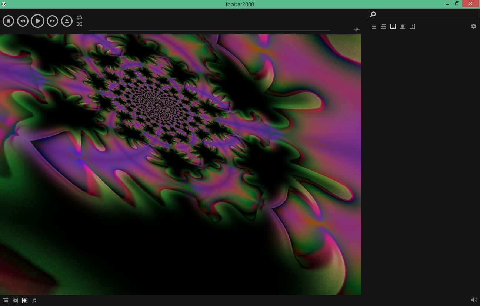The image size is (480, 306).
Task: Select the visualization view icon in the bottom bar
Action: pyautogui.click(x=25, y=300)
